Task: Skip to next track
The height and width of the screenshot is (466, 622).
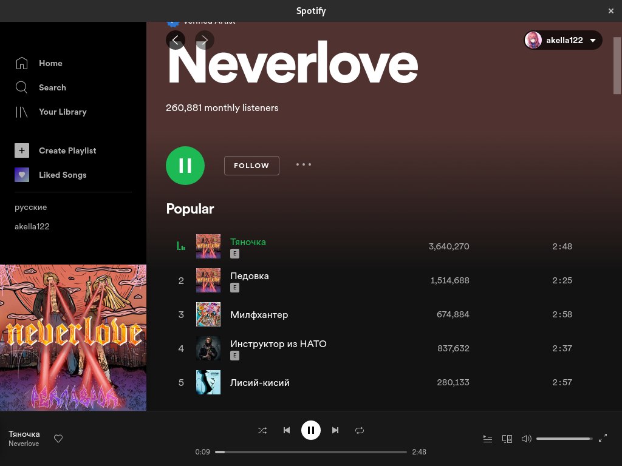Action: (335, 430)
